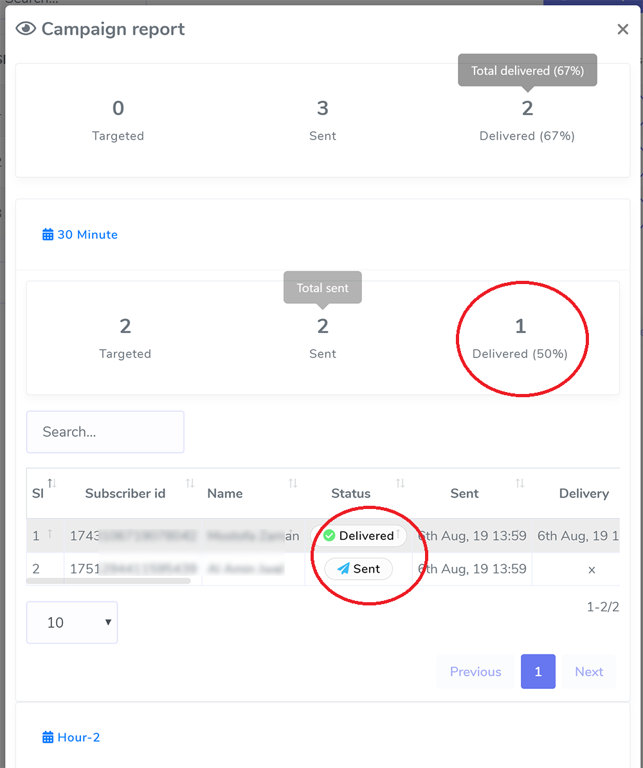
Task: Close the Campaign report modal
Action: point(622,29)
